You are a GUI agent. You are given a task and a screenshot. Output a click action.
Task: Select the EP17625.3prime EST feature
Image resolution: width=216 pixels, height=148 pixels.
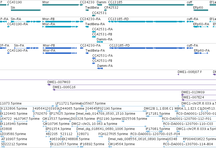click(x=50, y=116)
